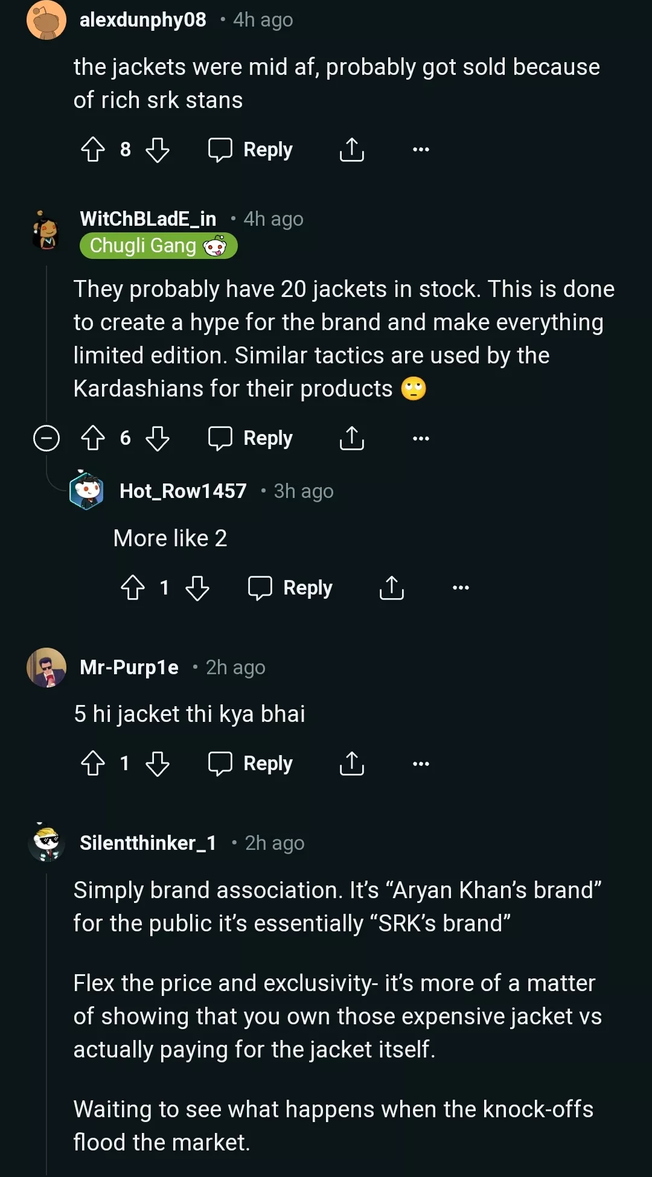The height and width of the screenshot is (1177, 652).
Task: Share alexdunphy08's comment
Action: [x=351, y=150]
